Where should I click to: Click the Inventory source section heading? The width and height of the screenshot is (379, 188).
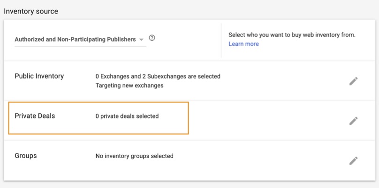click(31, 11)
